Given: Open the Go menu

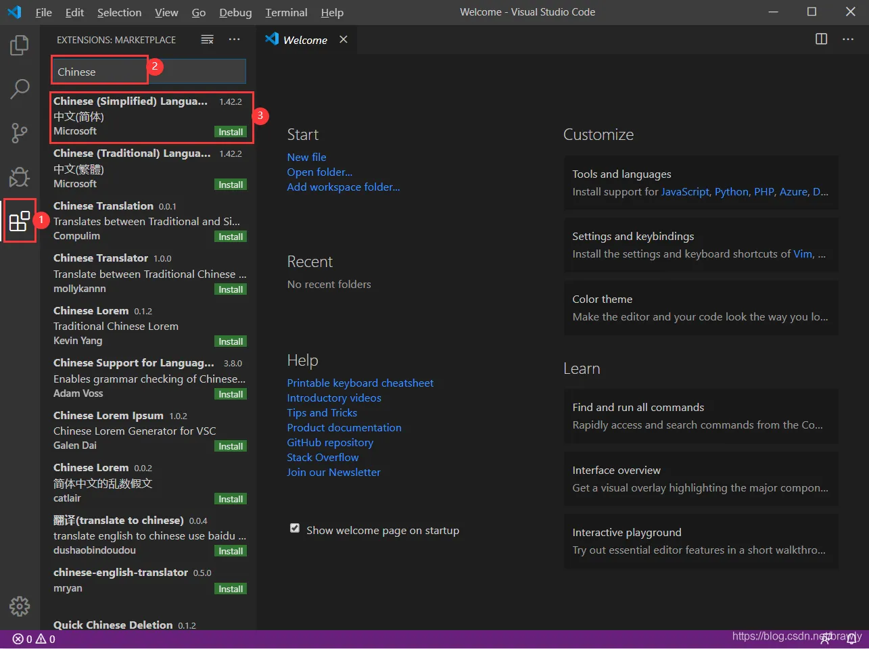Looking at the screenshot, I should coord(199,12).
